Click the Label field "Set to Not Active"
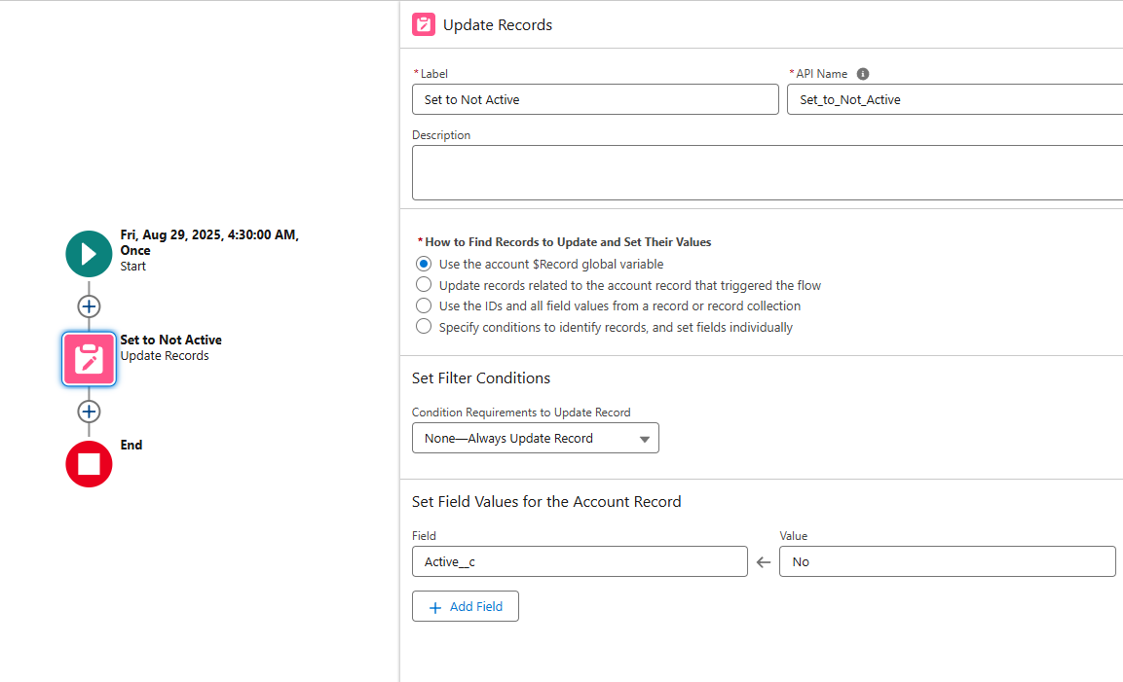Image resolution: width=1123 pixels, height=682 pixels. [595, 99]
